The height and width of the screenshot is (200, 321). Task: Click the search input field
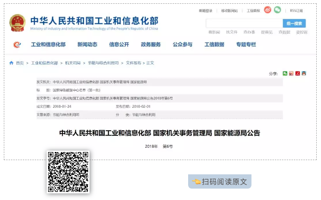[x=244, y=23]
